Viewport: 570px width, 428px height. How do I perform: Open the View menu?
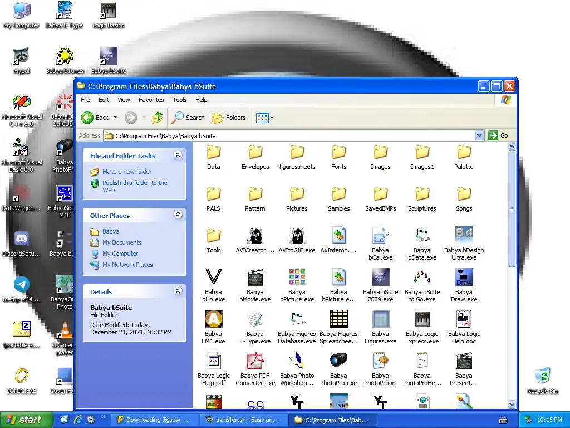click(124, 100)
